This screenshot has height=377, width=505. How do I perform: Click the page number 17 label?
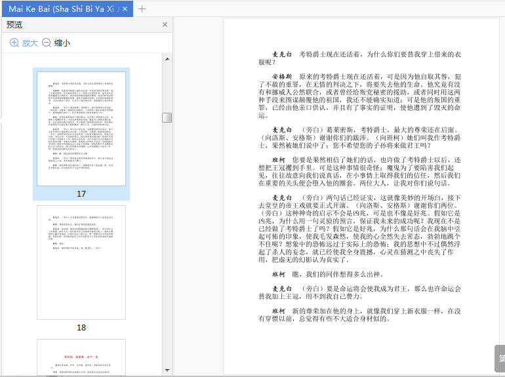tap(81, 194)
